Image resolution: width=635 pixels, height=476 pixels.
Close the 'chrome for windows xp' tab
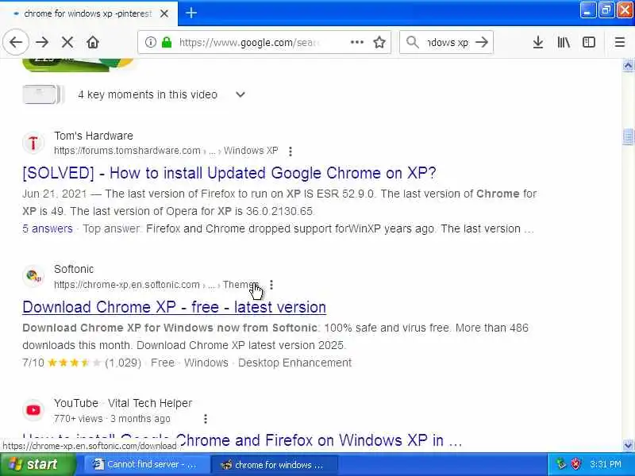[x=164, y=13]
